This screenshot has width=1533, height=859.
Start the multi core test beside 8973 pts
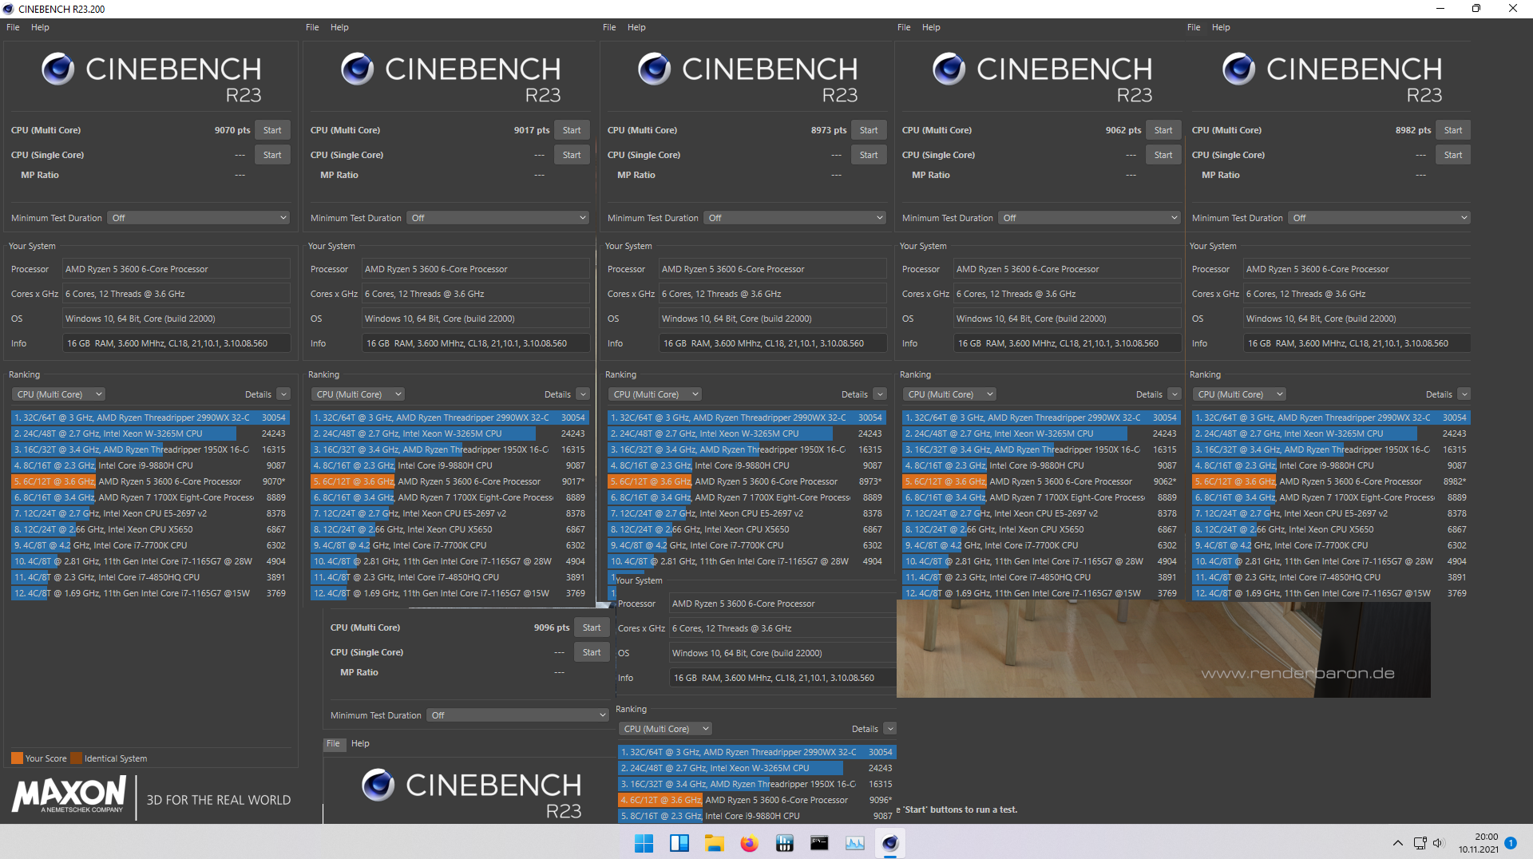click(x=869, y=130)
